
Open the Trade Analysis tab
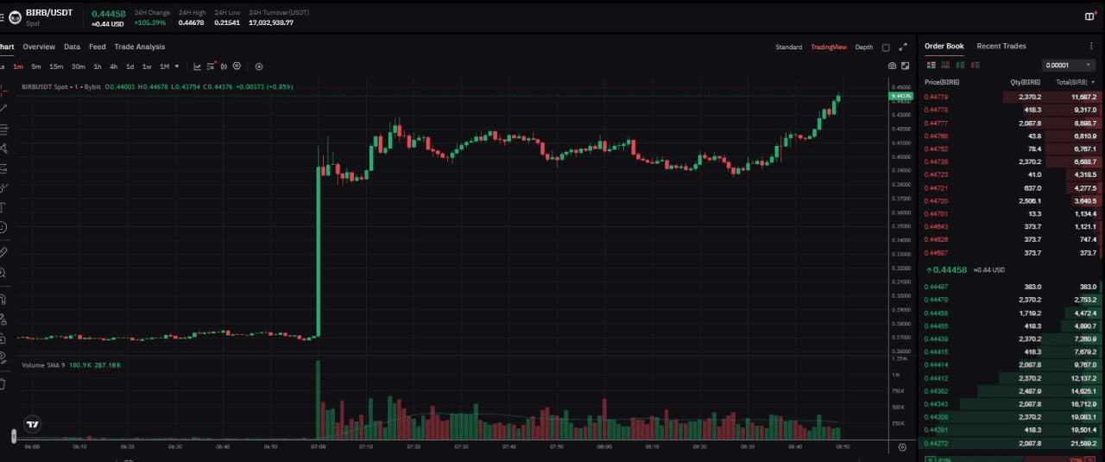pos(139,47)
